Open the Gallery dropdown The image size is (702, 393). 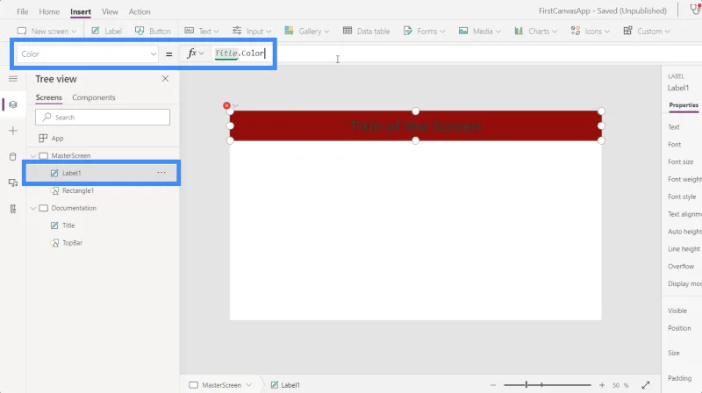(306, 31)
